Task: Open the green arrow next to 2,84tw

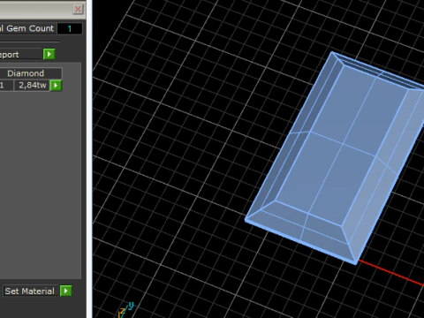Action: coord(56,86)
